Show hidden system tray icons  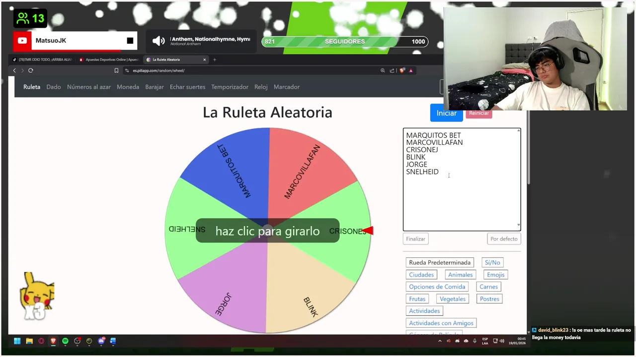click(440, 341)
